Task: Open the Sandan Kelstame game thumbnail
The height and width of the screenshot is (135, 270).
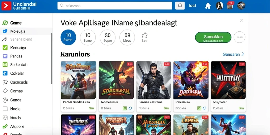Action: pos(154,80)
